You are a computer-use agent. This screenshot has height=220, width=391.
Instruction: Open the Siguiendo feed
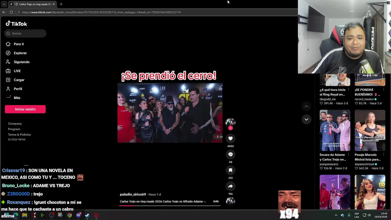[x=17, y=62]
